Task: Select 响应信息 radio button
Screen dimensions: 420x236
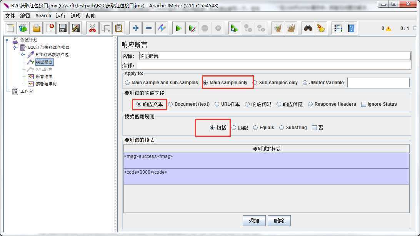Action: pyautogui.click(x=279, y=104)
